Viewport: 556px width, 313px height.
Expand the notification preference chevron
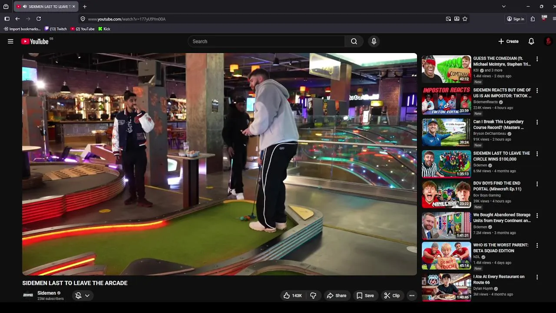(87, 296)
